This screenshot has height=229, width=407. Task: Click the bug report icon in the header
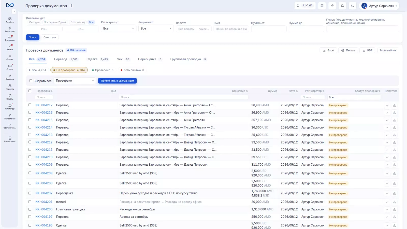pyautogui.click(x=322, y=6)
